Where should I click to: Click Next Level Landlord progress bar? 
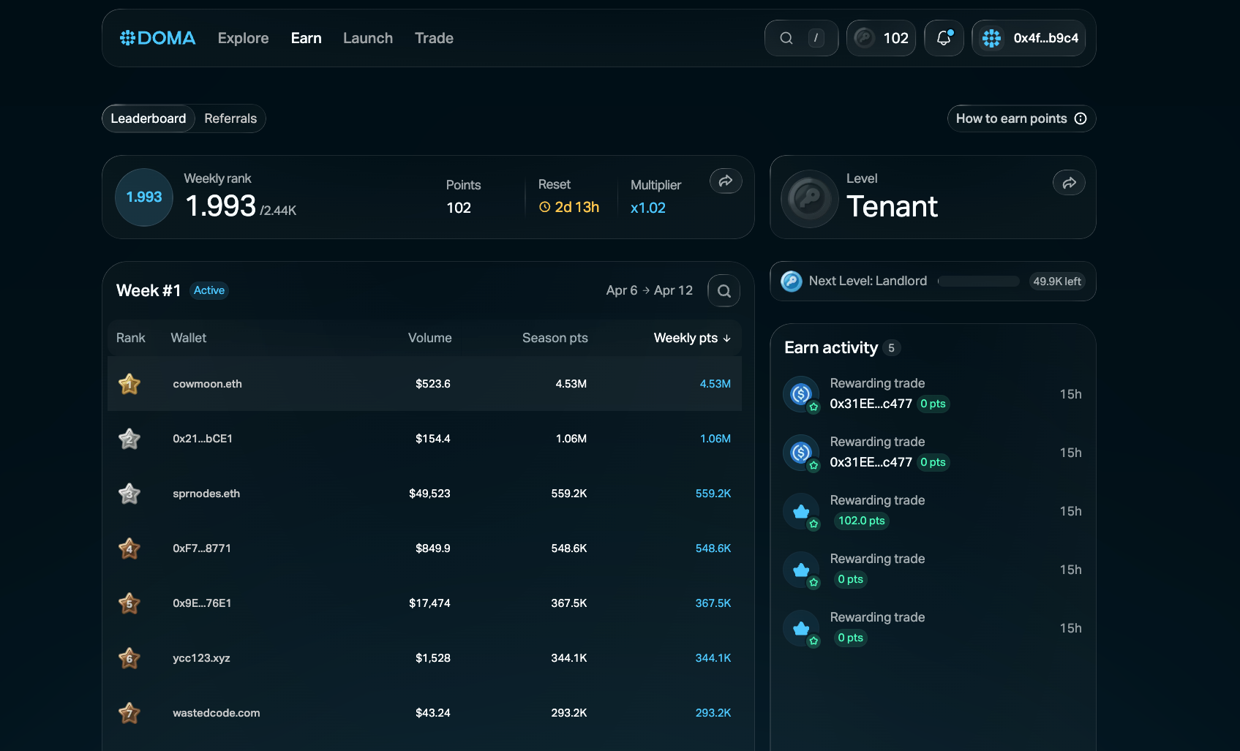pyautogui.click(x=978, y=282)
